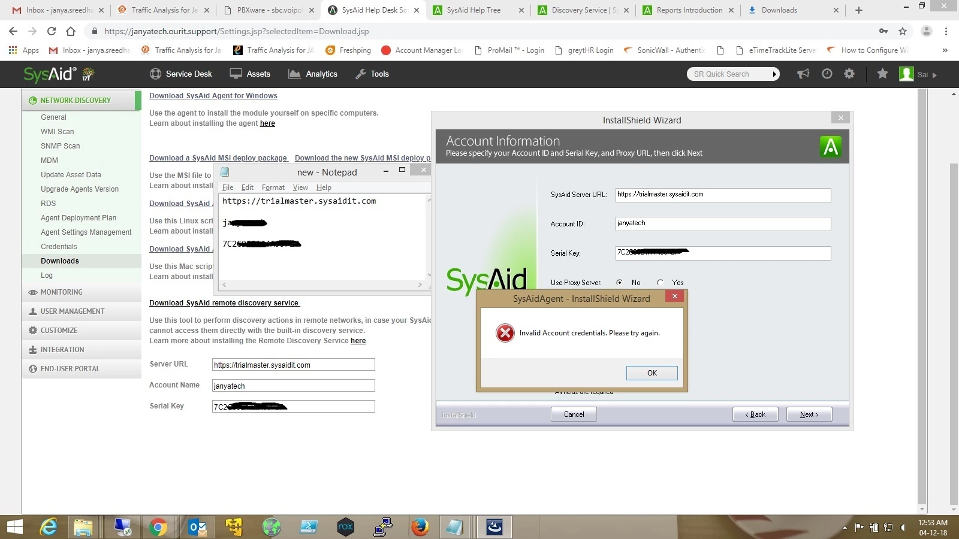
Task: Click the browser home icon
Action: tap(71, 31)
